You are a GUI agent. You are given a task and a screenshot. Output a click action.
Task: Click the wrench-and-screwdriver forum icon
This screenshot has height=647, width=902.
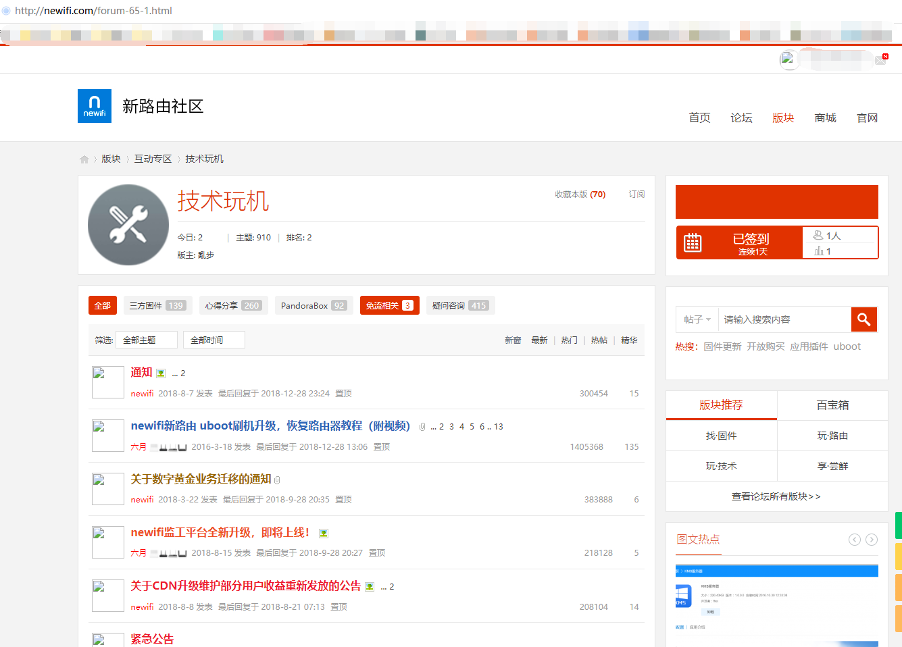[128, 225]
